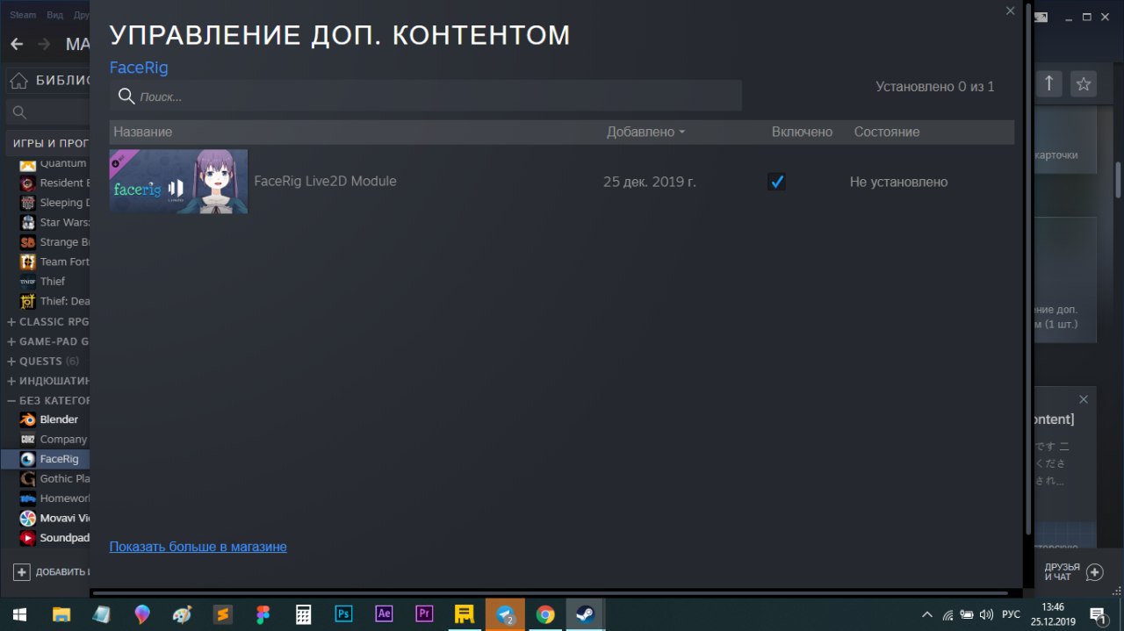Click the dialog's vertical scrollbar
This screenshot has height=631, width=1124.
[1028, 268]
